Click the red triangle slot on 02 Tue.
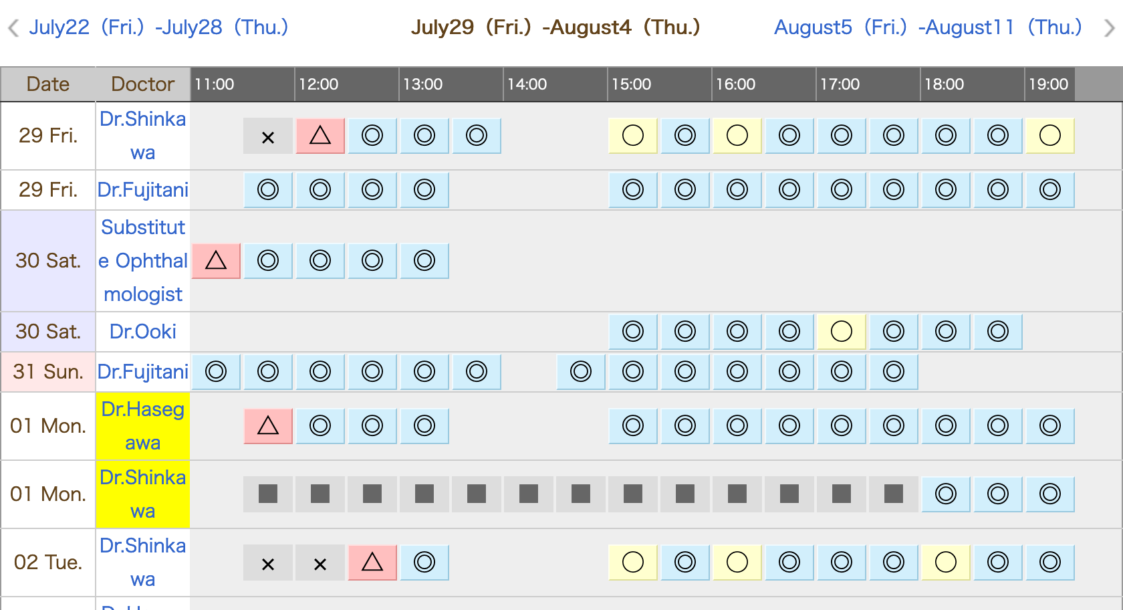Screen dimensions: 1123x610 [x=372, y=563]
